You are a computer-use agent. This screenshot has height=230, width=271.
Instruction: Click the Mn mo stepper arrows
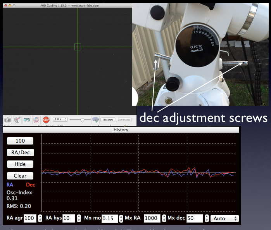pos(121,218)
